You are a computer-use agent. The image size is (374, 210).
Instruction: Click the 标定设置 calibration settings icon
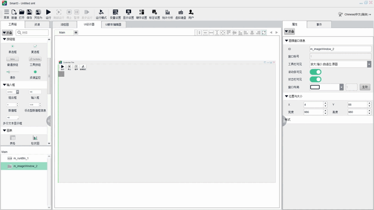154,12
